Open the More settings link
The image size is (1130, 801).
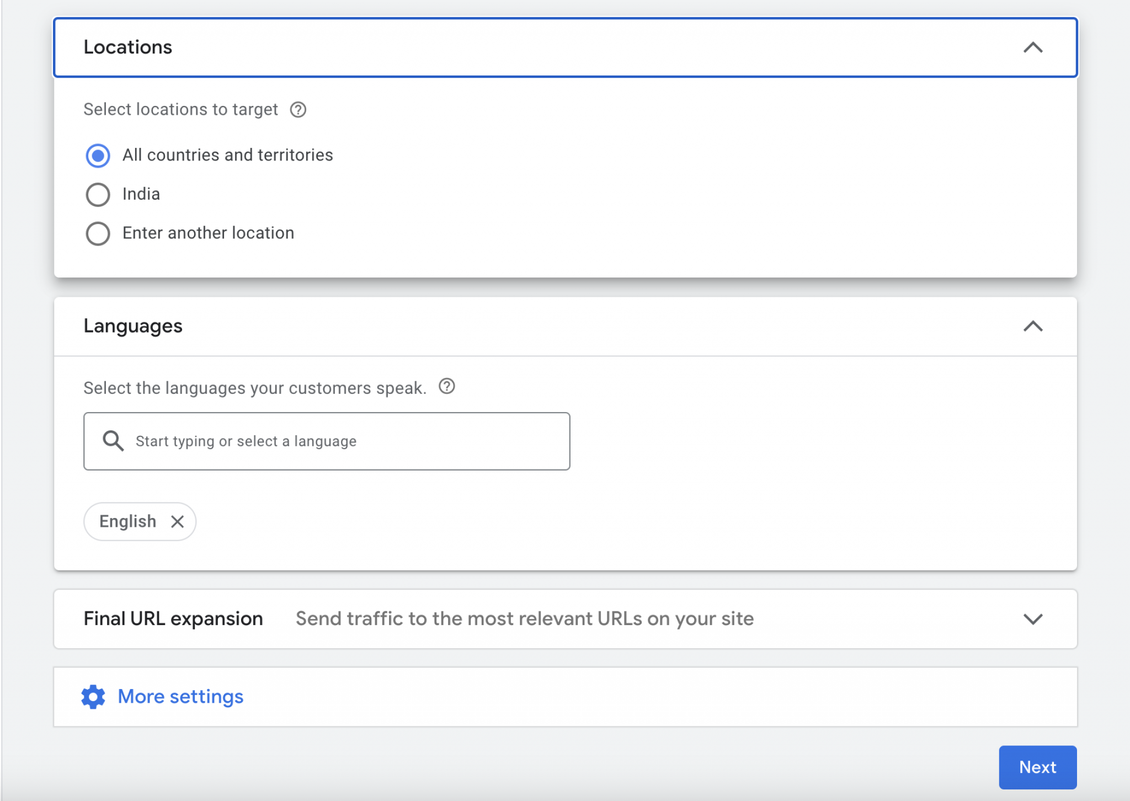[x=180, y=697]
